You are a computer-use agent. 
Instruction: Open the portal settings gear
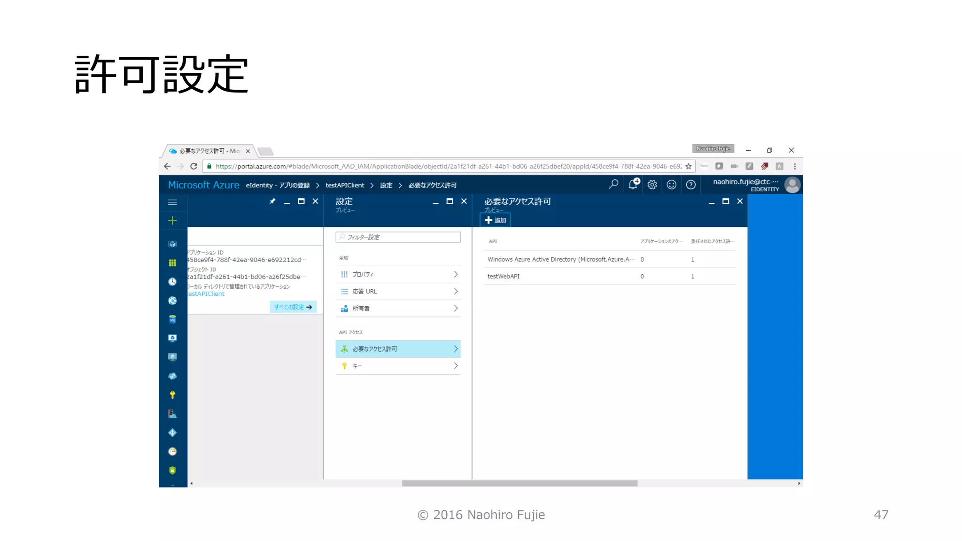click(x=652, y=185)
